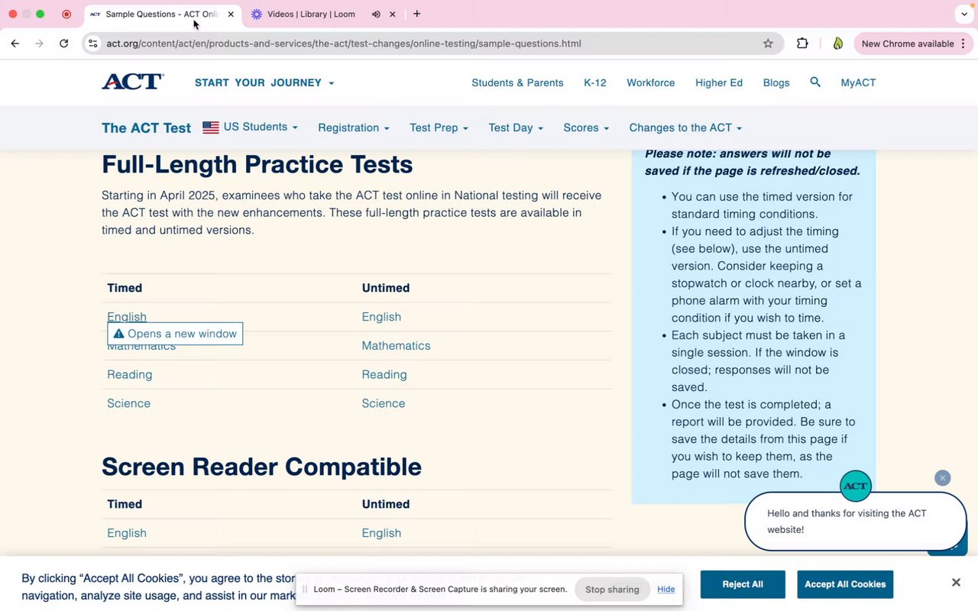The width and height of the screenshot is (978, 611).
Task: Close the Loom Videos tab
Action: [393, 14]
